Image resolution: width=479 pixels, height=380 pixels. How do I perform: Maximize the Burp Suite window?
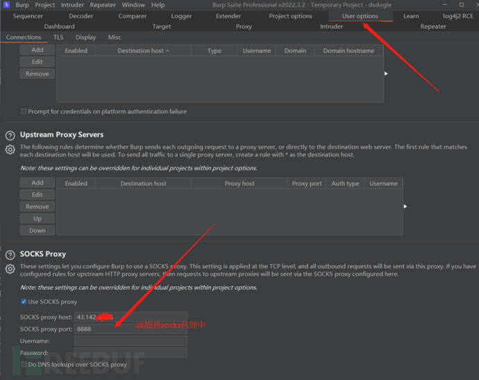pyautogui.click(x=462, y=5)
